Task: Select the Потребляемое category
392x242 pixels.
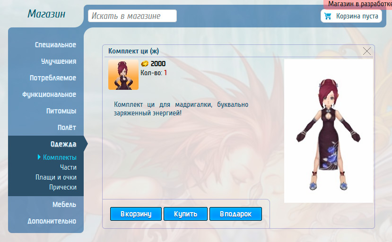Action: click(52, 78)
